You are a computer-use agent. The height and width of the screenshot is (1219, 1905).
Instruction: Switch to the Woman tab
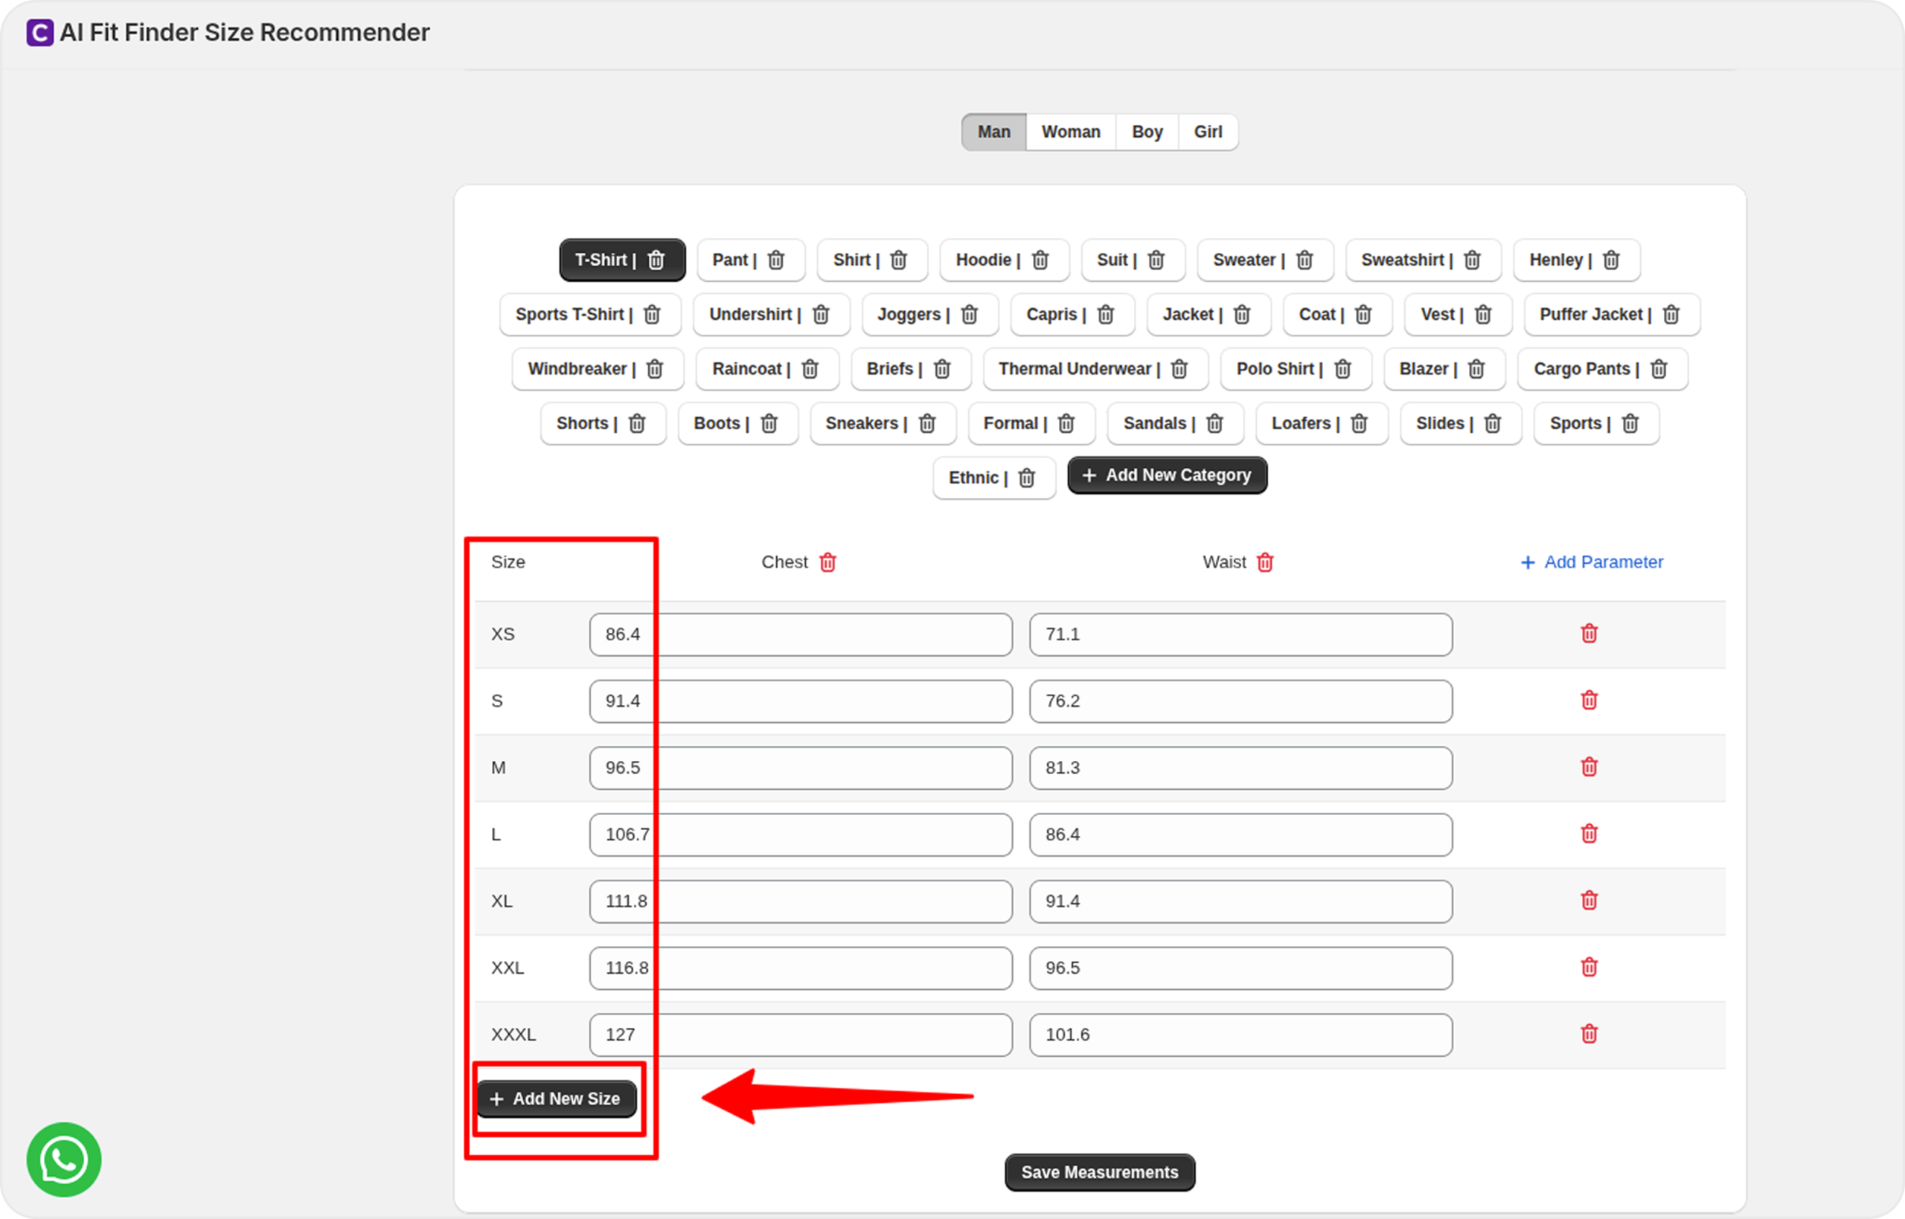click(1071, 132)
